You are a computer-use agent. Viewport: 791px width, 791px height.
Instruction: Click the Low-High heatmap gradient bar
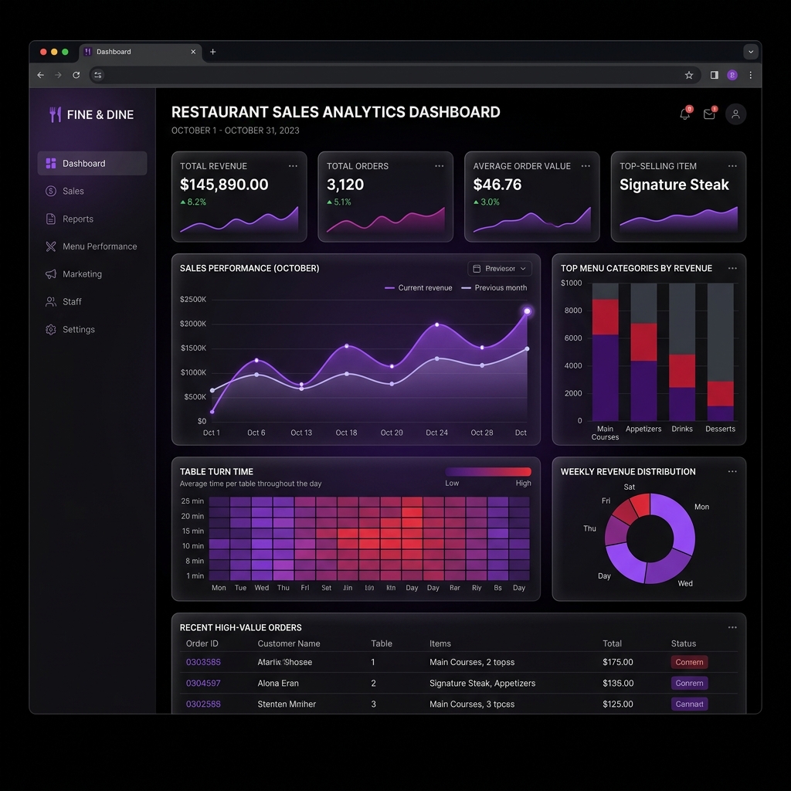(x=488, y=472)
